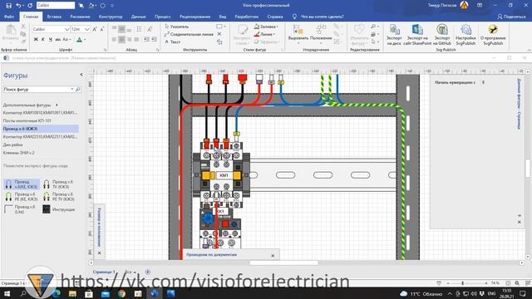Open Visio from the Windows taskbar
The width and height of the screenshot is (532, 299).
click(x=155, y=293)
